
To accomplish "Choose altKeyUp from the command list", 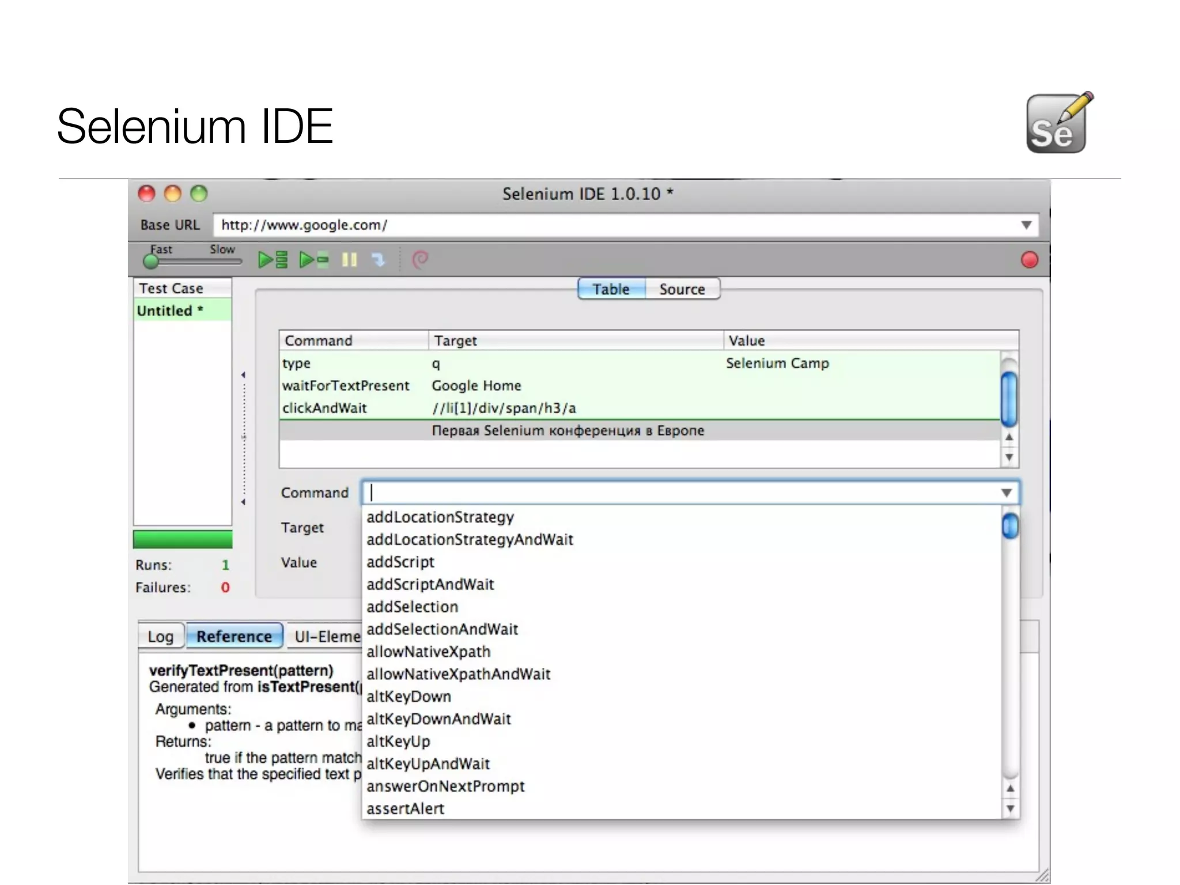I will [682, 742].
